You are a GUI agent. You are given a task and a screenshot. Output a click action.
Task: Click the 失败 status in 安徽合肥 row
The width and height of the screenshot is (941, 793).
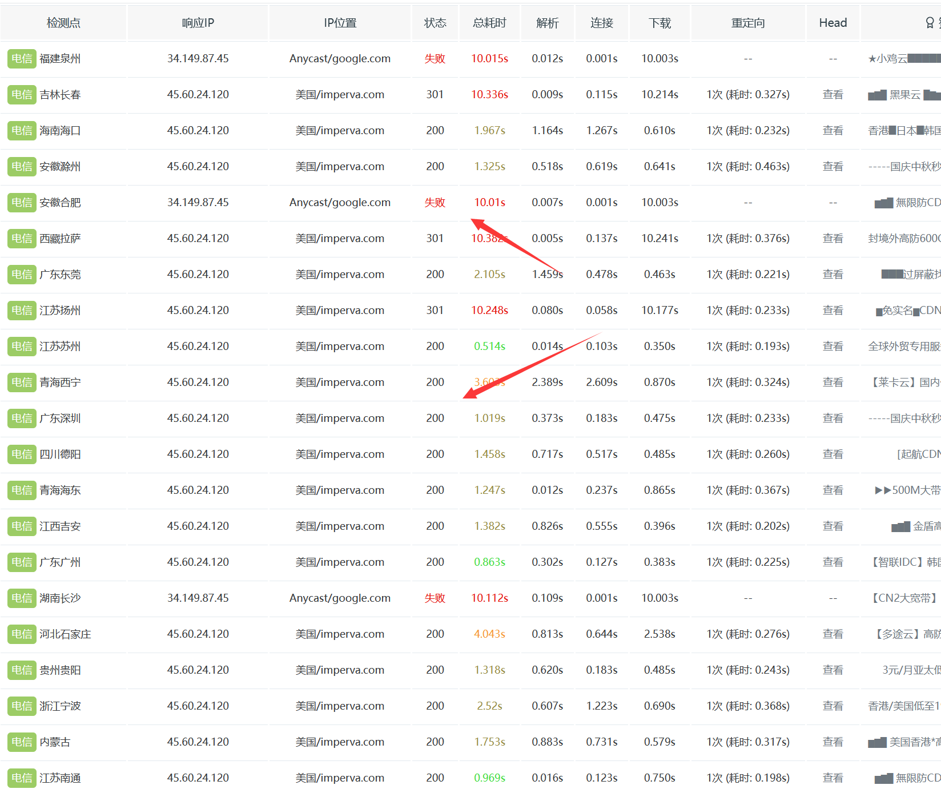tap(435, 203)
